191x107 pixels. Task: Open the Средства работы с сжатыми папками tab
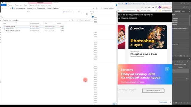[40, 5]
